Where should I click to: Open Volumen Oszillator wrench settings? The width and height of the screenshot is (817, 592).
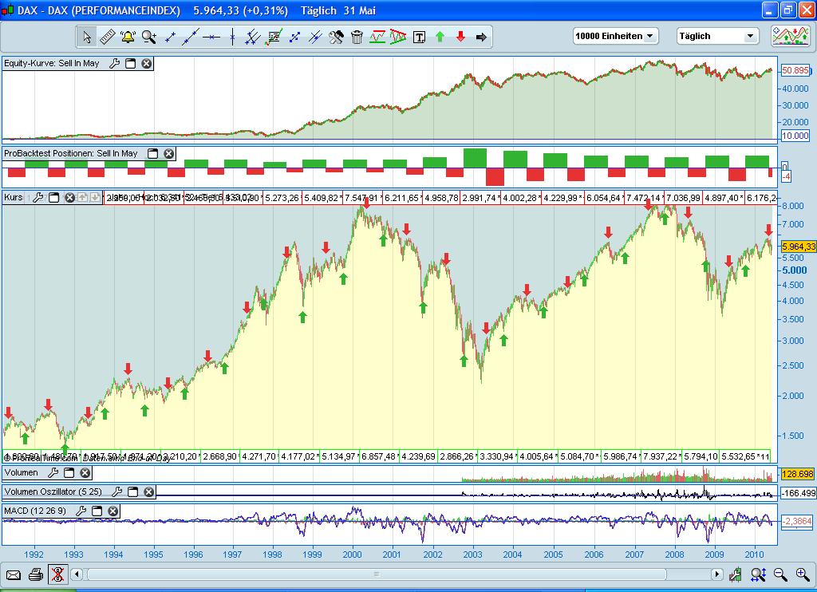tap(116, 491)
